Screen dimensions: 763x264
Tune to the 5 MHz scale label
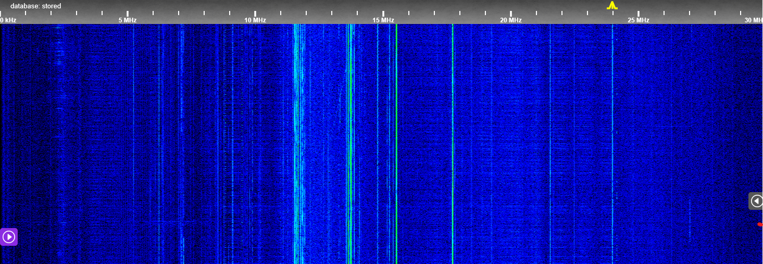127,20
